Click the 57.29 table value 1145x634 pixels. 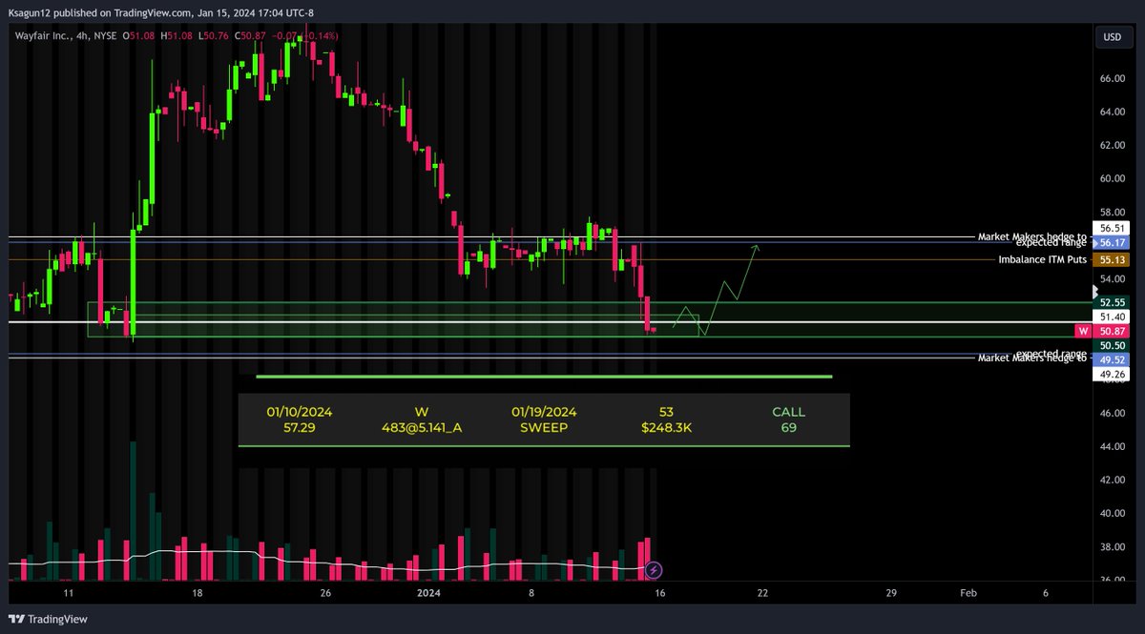(300, 428)
